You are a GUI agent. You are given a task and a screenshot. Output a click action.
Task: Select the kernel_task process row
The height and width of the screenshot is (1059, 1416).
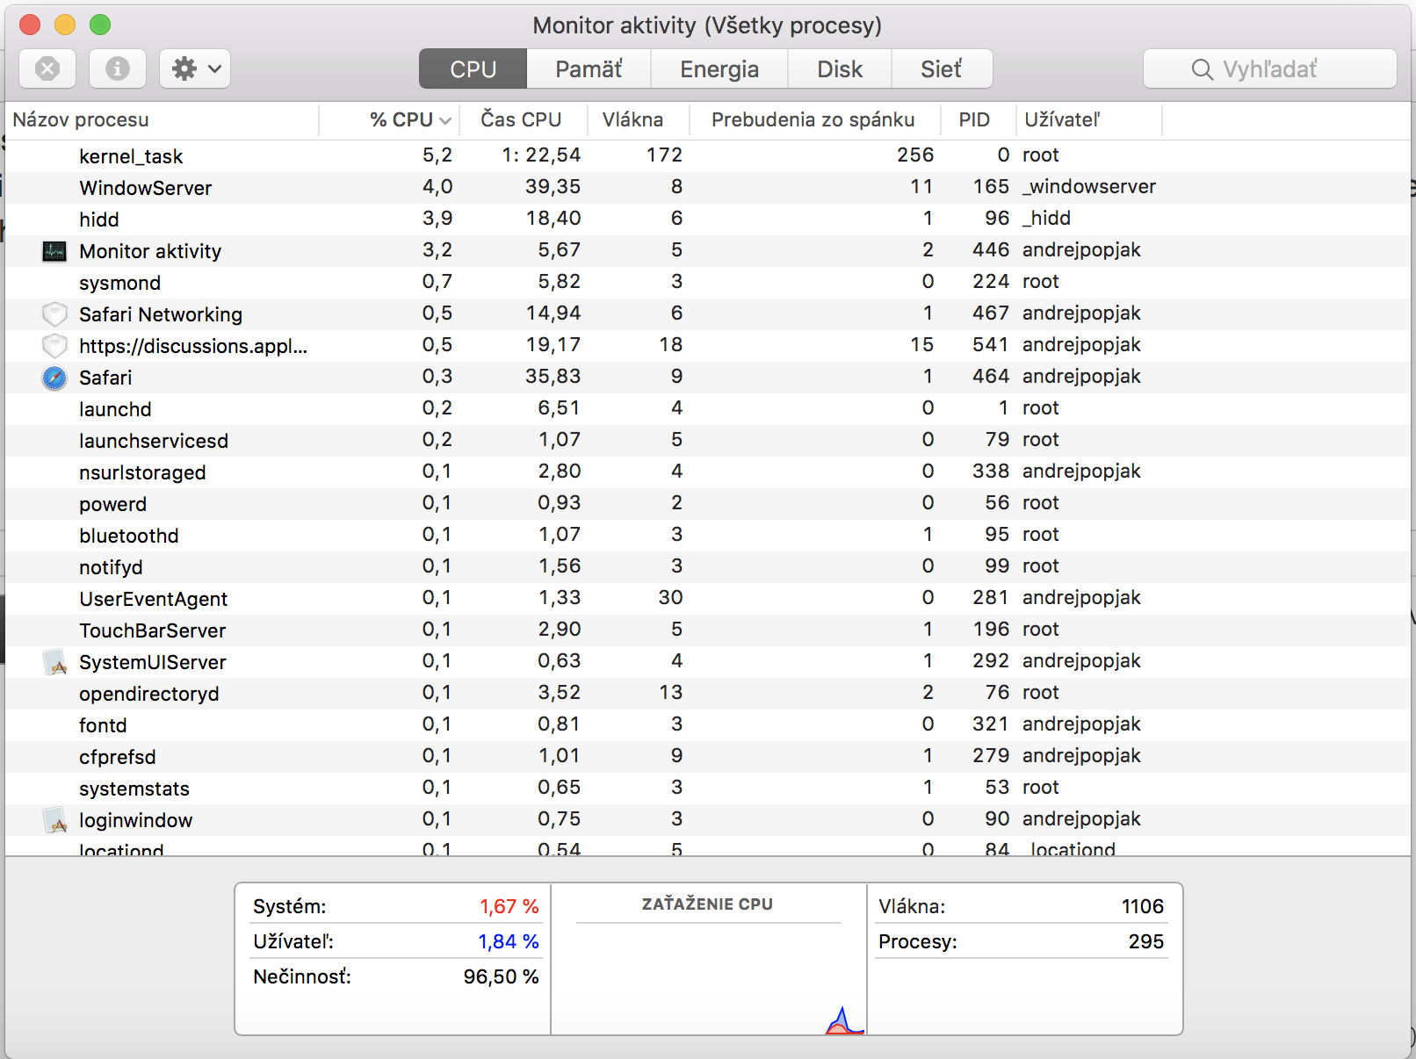[708, 156]
